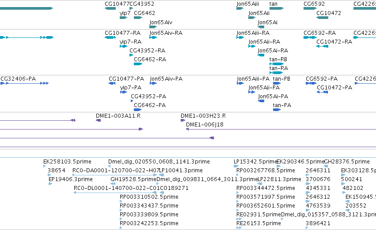Select the CG6462-RA transcript label

point(150,59)
